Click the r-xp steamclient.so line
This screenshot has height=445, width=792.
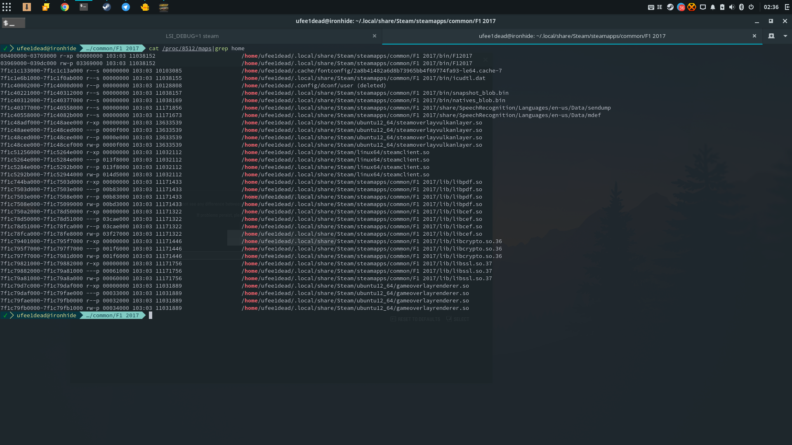pos(215,152)
